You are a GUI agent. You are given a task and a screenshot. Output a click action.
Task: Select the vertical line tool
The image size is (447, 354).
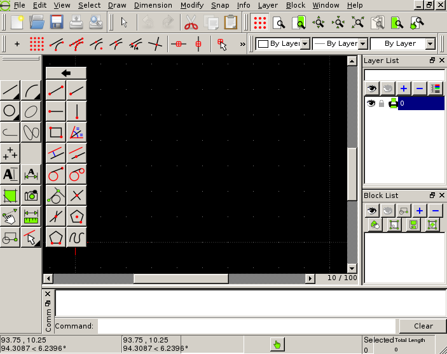click(x=77, y=111)
